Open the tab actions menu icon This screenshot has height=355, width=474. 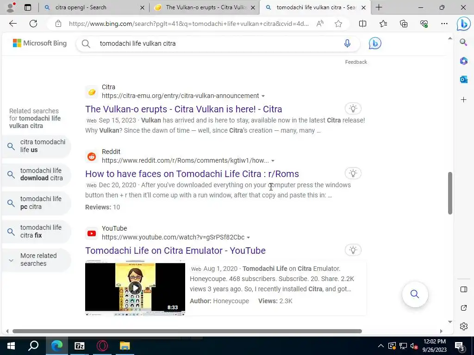pos(28,7)
